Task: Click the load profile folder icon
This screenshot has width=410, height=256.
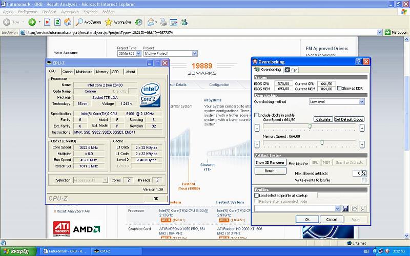Action: (x=354, y=208)
